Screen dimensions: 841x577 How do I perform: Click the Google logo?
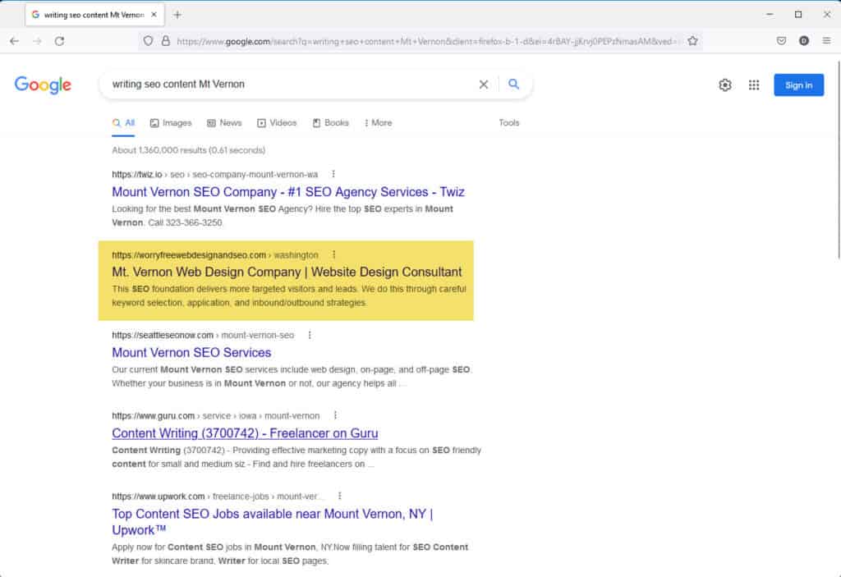click(43, 85)
